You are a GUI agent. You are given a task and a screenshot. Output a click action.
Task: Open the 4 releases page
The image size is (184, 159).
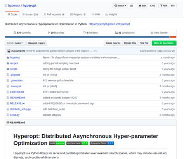coord(90,33)
